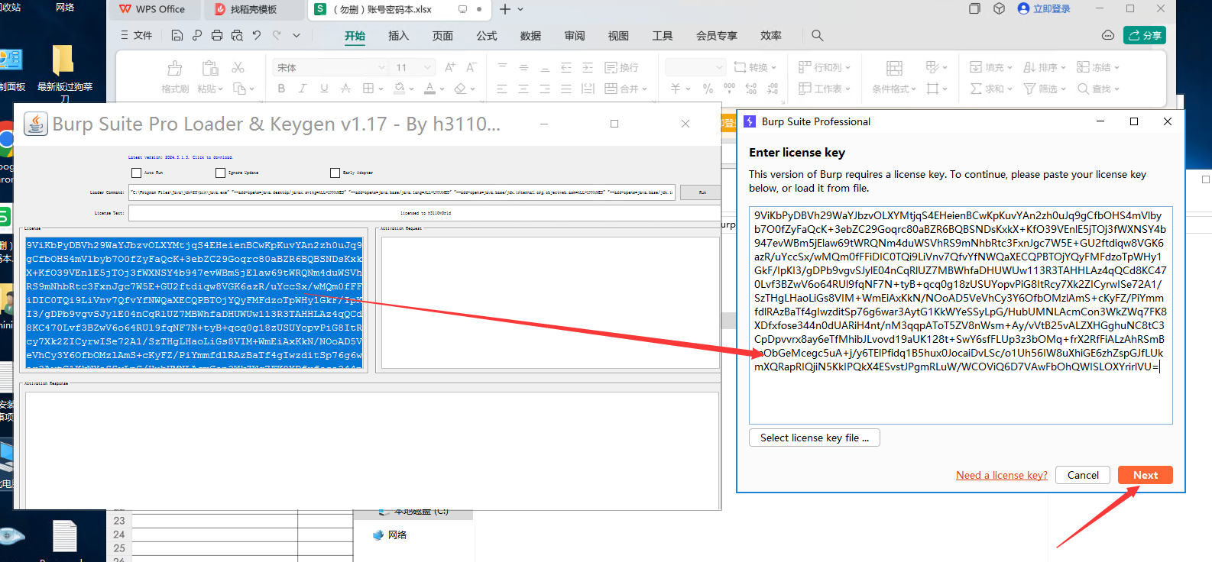
Task: Click the selected License text box in Keygen
Action: pyautogui.click(x=194, y=304)
